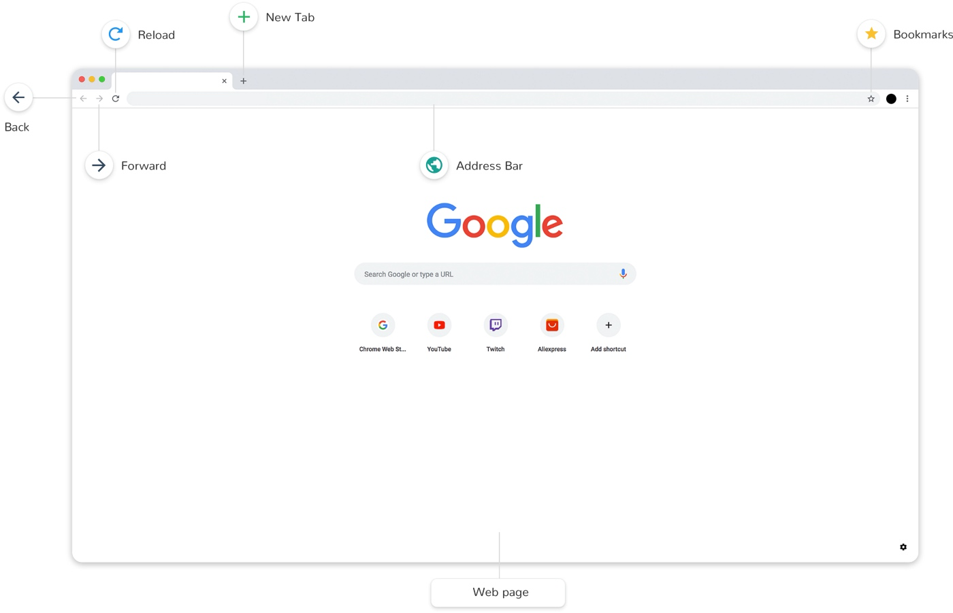Viewport: 953px width, 613px height.
Task: Open the black profile avatar in the toolbar
Action: pyautogui.click(x=891, y=99)
